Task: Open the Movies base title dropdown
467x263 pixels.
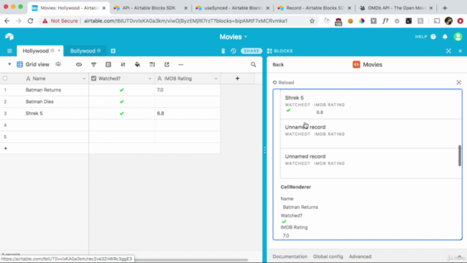Action: pyautogui.click(x=233, y=37)
